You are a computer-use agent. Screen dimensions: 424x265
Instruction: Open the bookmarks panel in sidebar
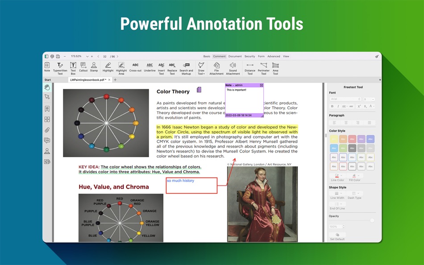(x=47, y=108)
